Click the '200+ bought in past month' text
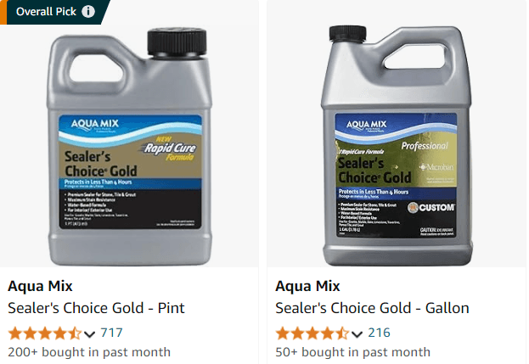The image size is (529, 364). (x=89, y=352)
